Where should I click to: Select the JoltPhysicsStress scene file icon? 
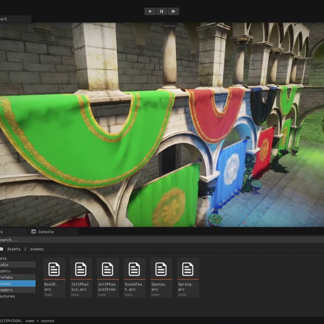tap(108, 269)
